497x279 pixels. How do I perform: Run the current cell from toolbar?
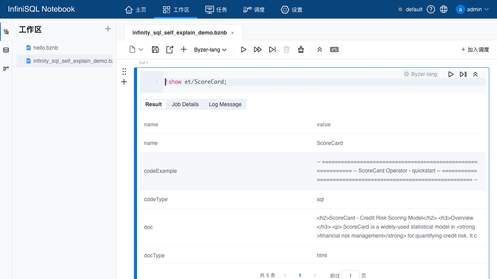243,50
